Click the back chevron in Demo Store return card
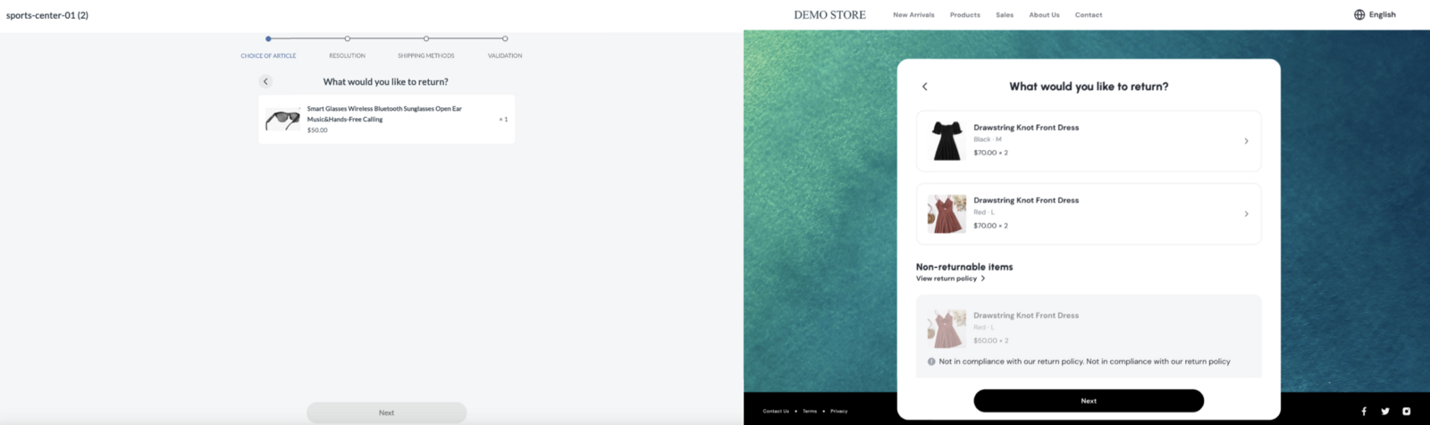Screen dimensions: 1430x425 pyautogui.click(x=925, y=87)
